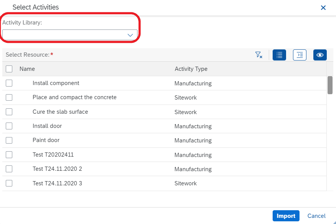Click the vertical scrollbar thumb
Viewport: 336px width, 224px height.
click(x=330, y=85)
